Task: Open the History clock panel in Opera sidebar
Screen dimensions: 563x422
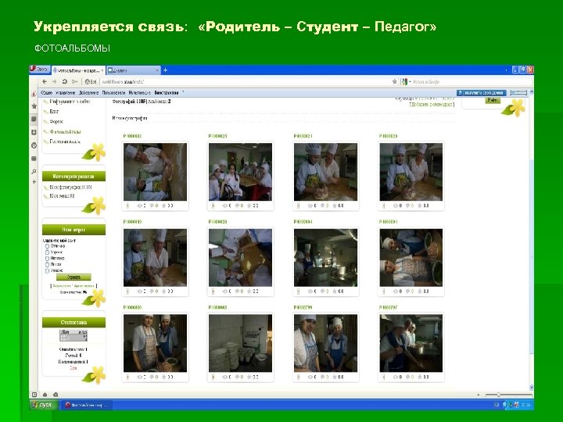Action: click(x=34, y=145)
